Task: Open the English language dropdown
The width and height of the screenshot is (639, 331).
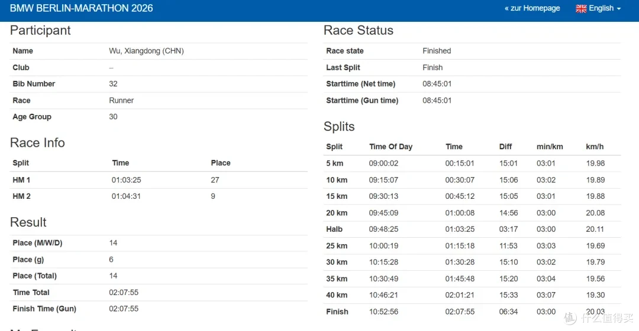Action: tap(598, 8)
